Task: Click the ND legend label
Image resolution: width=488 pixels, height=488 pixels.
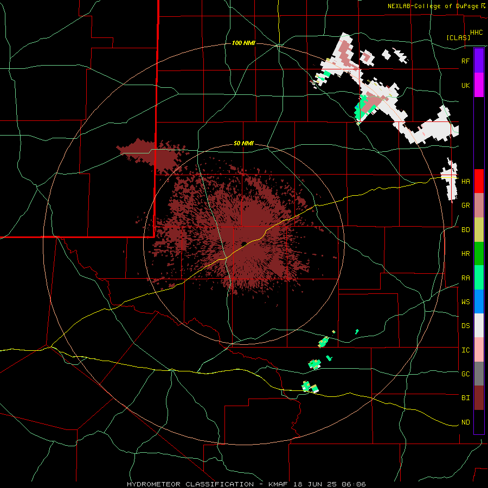Action: coord(465,422)
